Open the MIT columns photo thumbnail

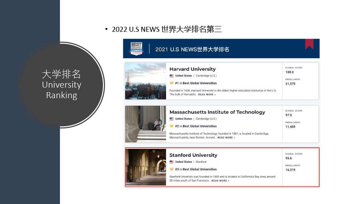coord(146,124)
